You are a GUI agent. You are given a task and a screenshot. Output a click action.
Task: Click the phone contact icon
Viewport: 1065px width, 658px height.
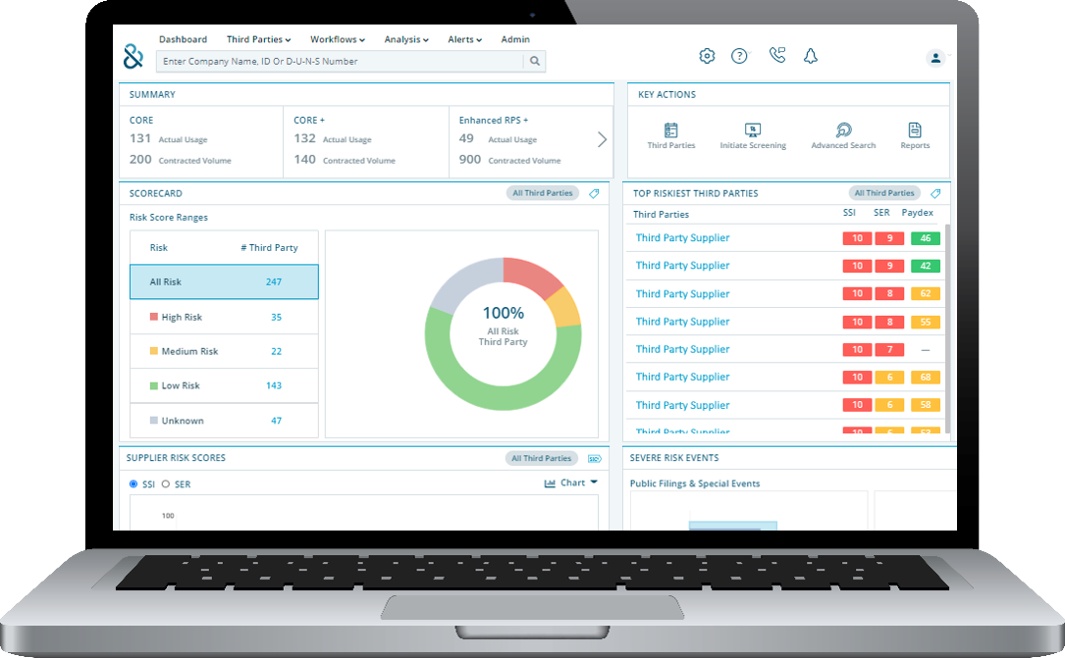coord(777,56)
